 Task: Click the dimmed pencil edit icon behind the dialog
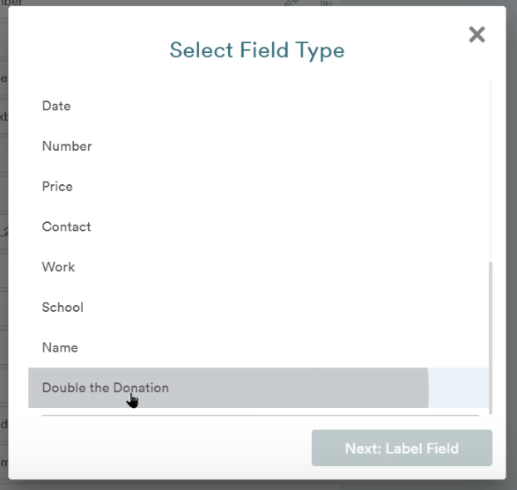(292, 3)
